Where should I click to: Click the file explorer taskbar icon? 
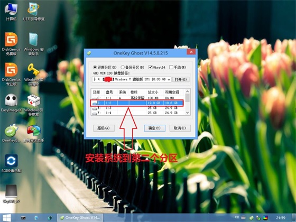coord(36,218)
